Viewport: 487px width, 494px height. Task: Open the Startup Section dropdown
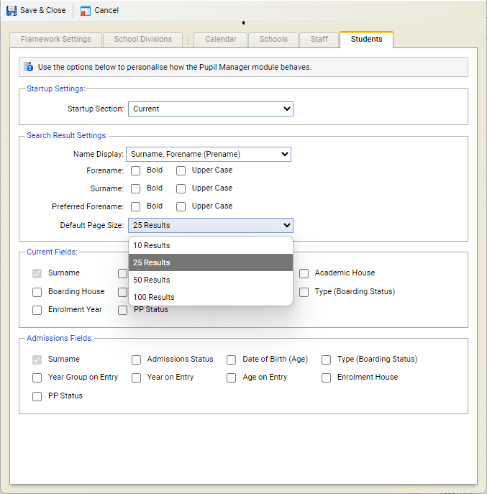(210, 109)
